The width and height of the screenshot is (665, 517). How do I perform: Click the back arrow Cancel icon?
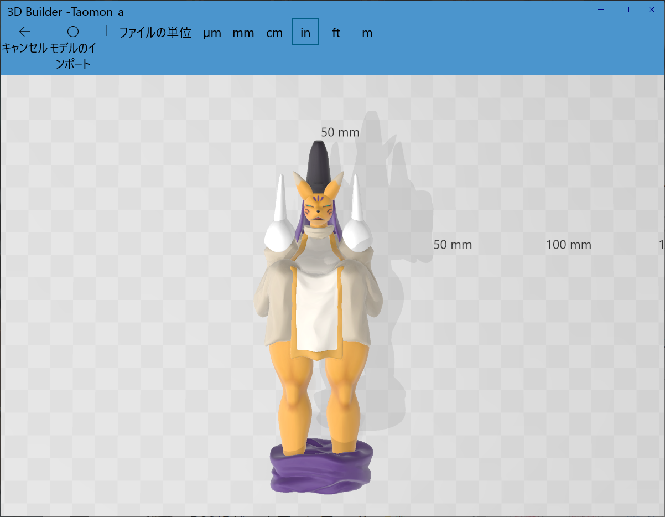24,32
